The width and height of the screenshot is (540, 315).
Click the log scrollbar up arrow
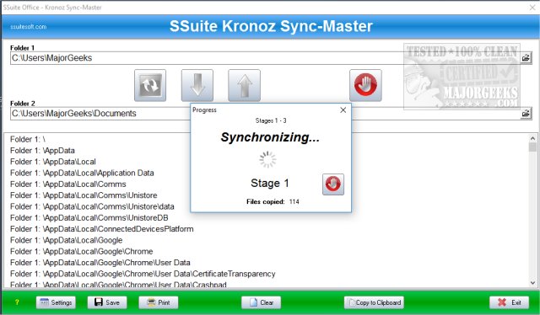click(532, 138)
